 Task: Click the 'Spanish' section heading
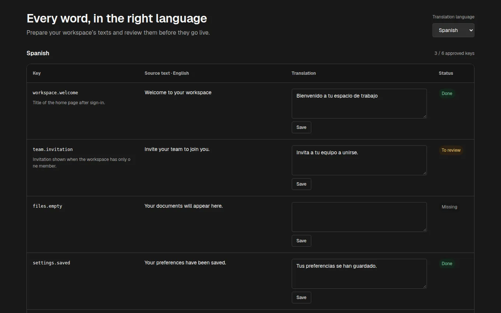pos(38,53)
